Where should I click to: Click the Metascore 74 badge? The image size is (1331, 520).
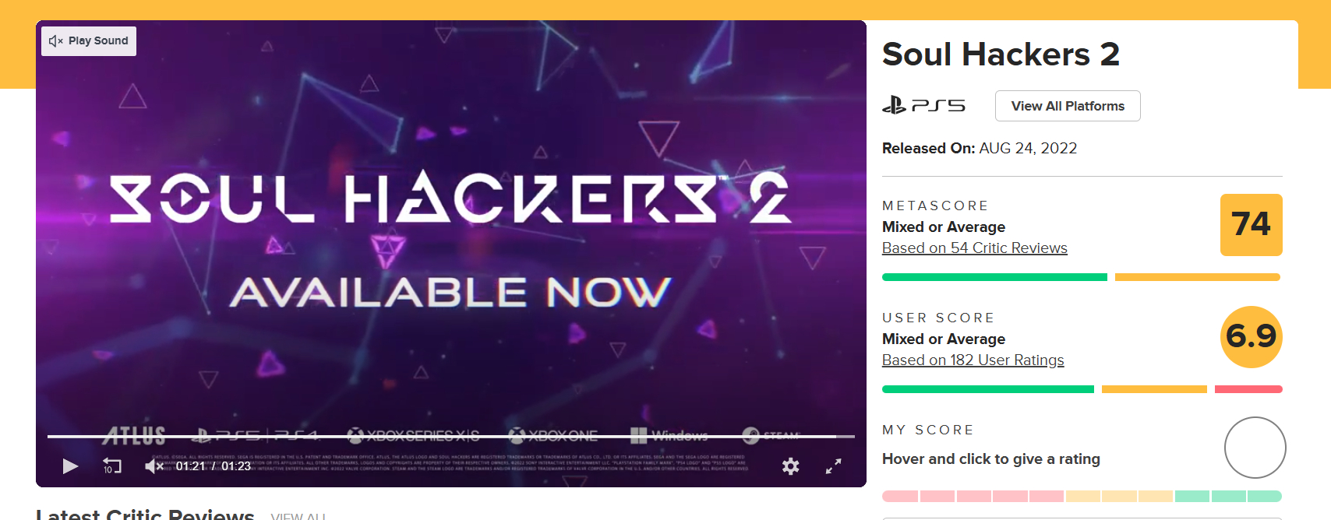pyautogui.click(x=1251, y=225)
